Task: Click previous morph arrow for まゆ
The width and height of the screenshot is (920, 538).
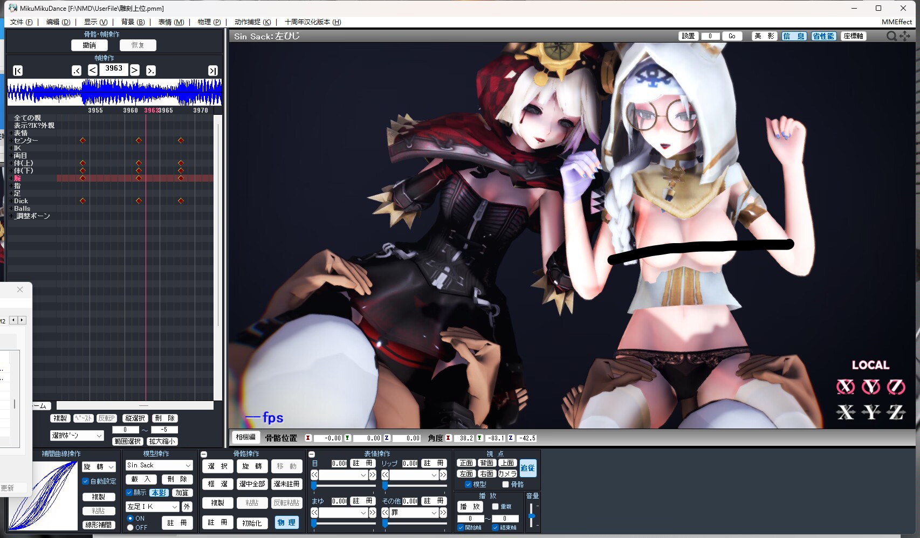Action: [314, 513]
